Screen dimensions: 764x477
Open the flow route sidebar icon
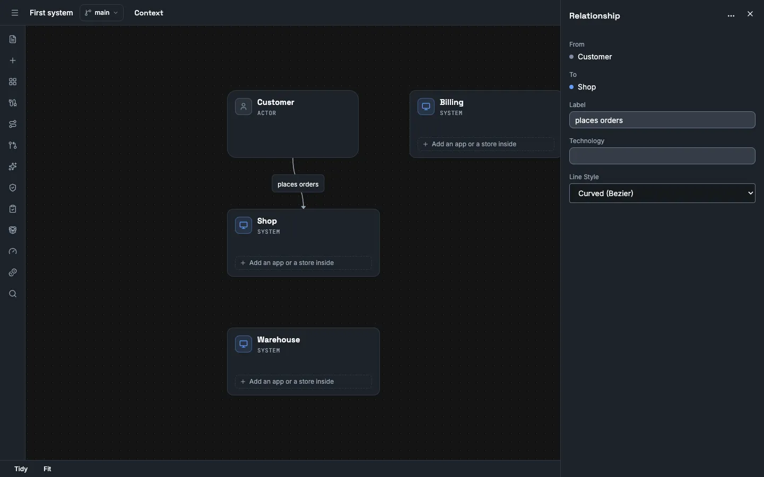click(x=13, y=124)
